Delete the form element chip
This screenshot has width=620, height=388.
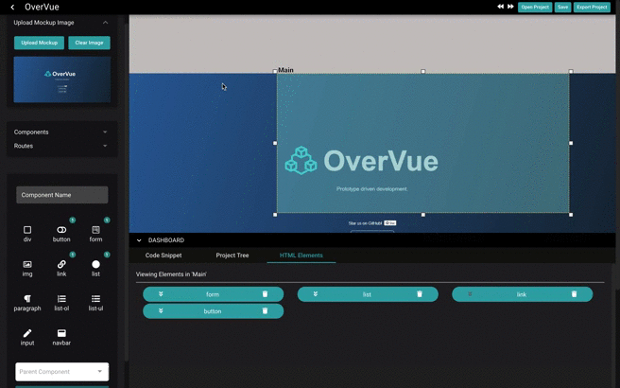point(265,293)
